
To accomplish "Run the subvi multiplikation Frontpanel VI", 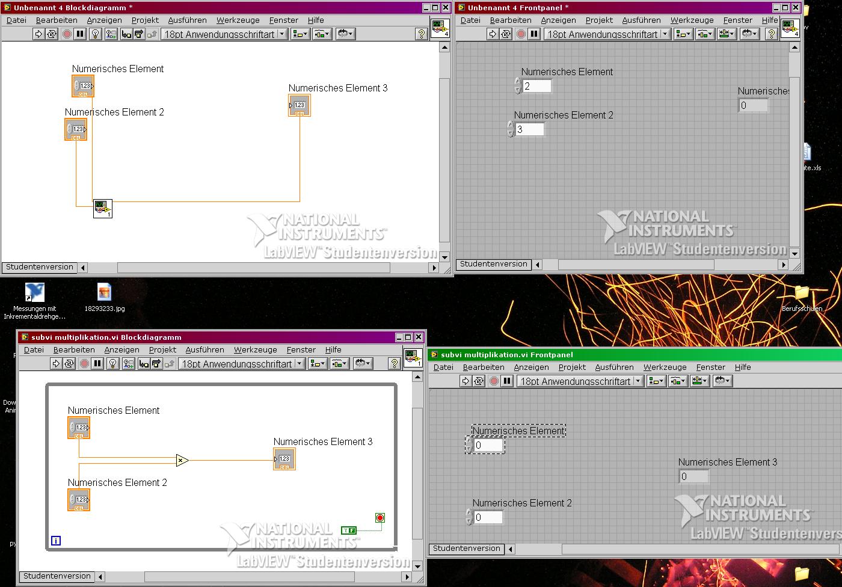I will click(x=465, y=381).
